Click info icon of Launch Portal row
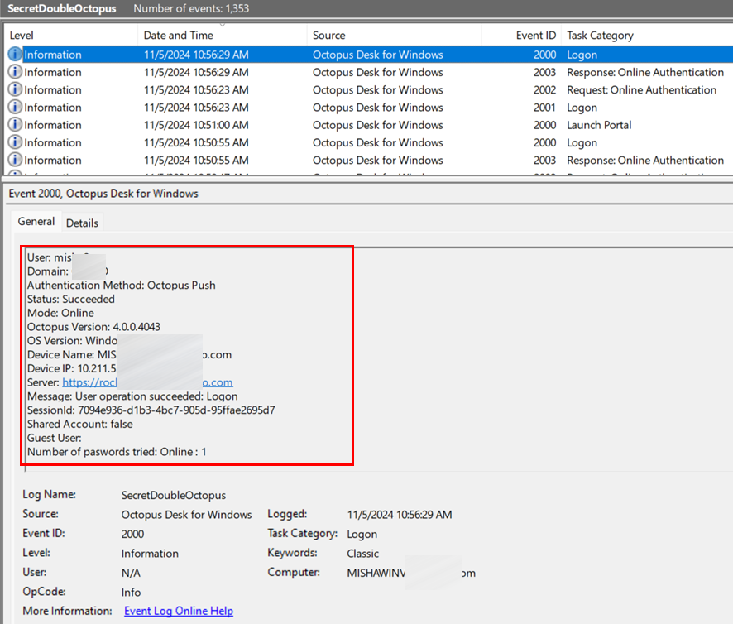This screenshot has width=733, height=624. click(x=15, y=125)
